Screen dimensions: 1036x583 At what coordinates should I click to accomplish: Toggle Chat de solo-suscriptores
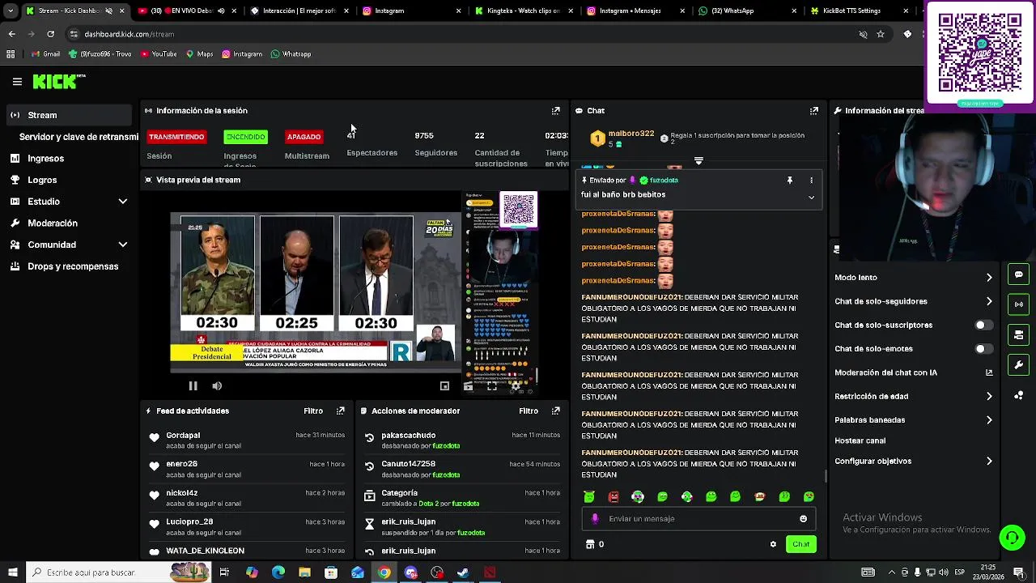(983, 325)
